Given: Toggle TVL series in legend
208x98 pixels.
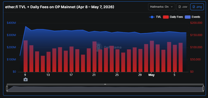Looking at the screenshot, I should click(x=155, y=17).
